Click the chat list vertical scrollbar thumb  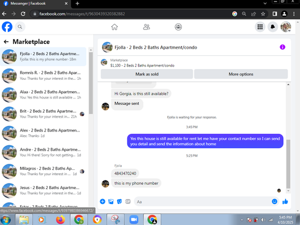coord(91,83)
